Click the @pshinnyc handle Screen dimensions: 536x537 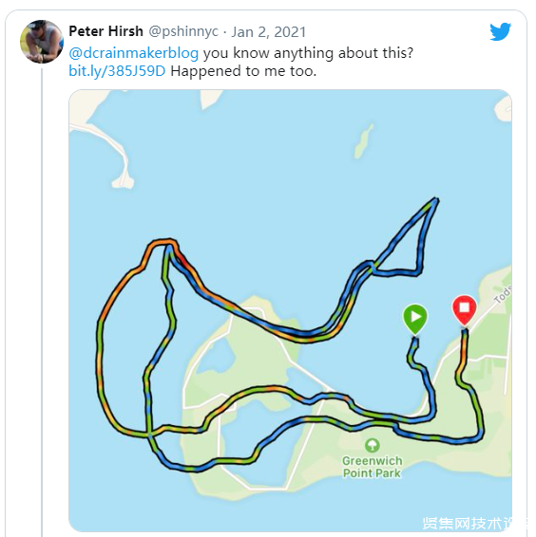183,31
